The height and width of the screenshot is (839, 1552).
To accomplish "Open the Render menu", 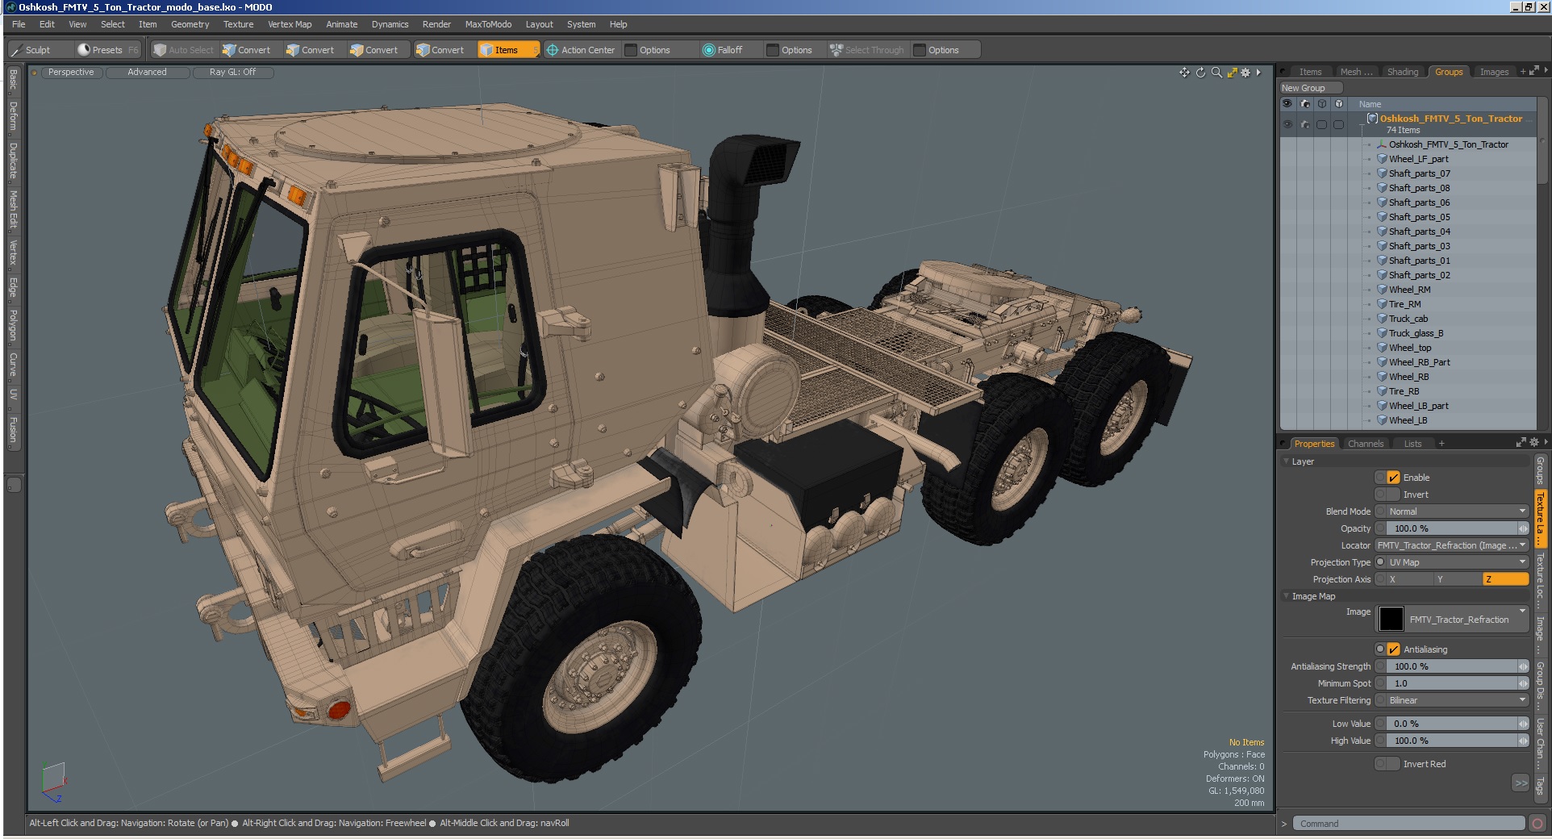I will [436, 24].
